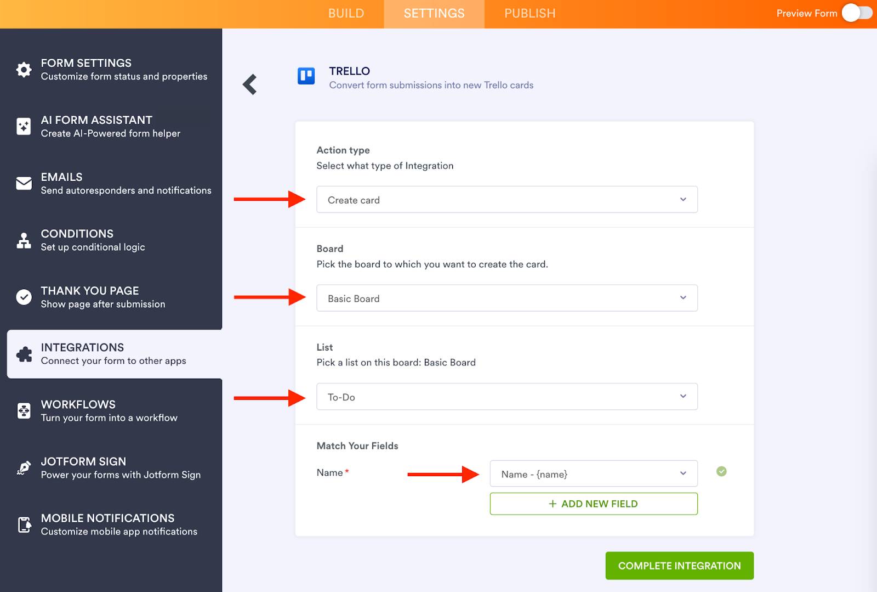Open the To-Do list dropdown
Viewport: 877px width, 592px height.
coord(507,397)
